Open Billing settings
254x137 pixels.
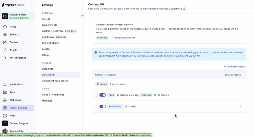[45, 55]
